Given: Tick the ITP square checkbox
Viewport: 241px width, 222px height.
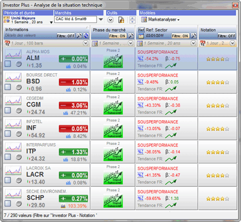Looking at the screenshot, I should click(x=8, y=157).
